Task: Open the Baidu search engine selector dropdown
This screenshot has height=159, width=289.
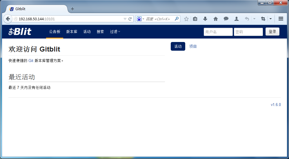Action: [x=141, y=19]
